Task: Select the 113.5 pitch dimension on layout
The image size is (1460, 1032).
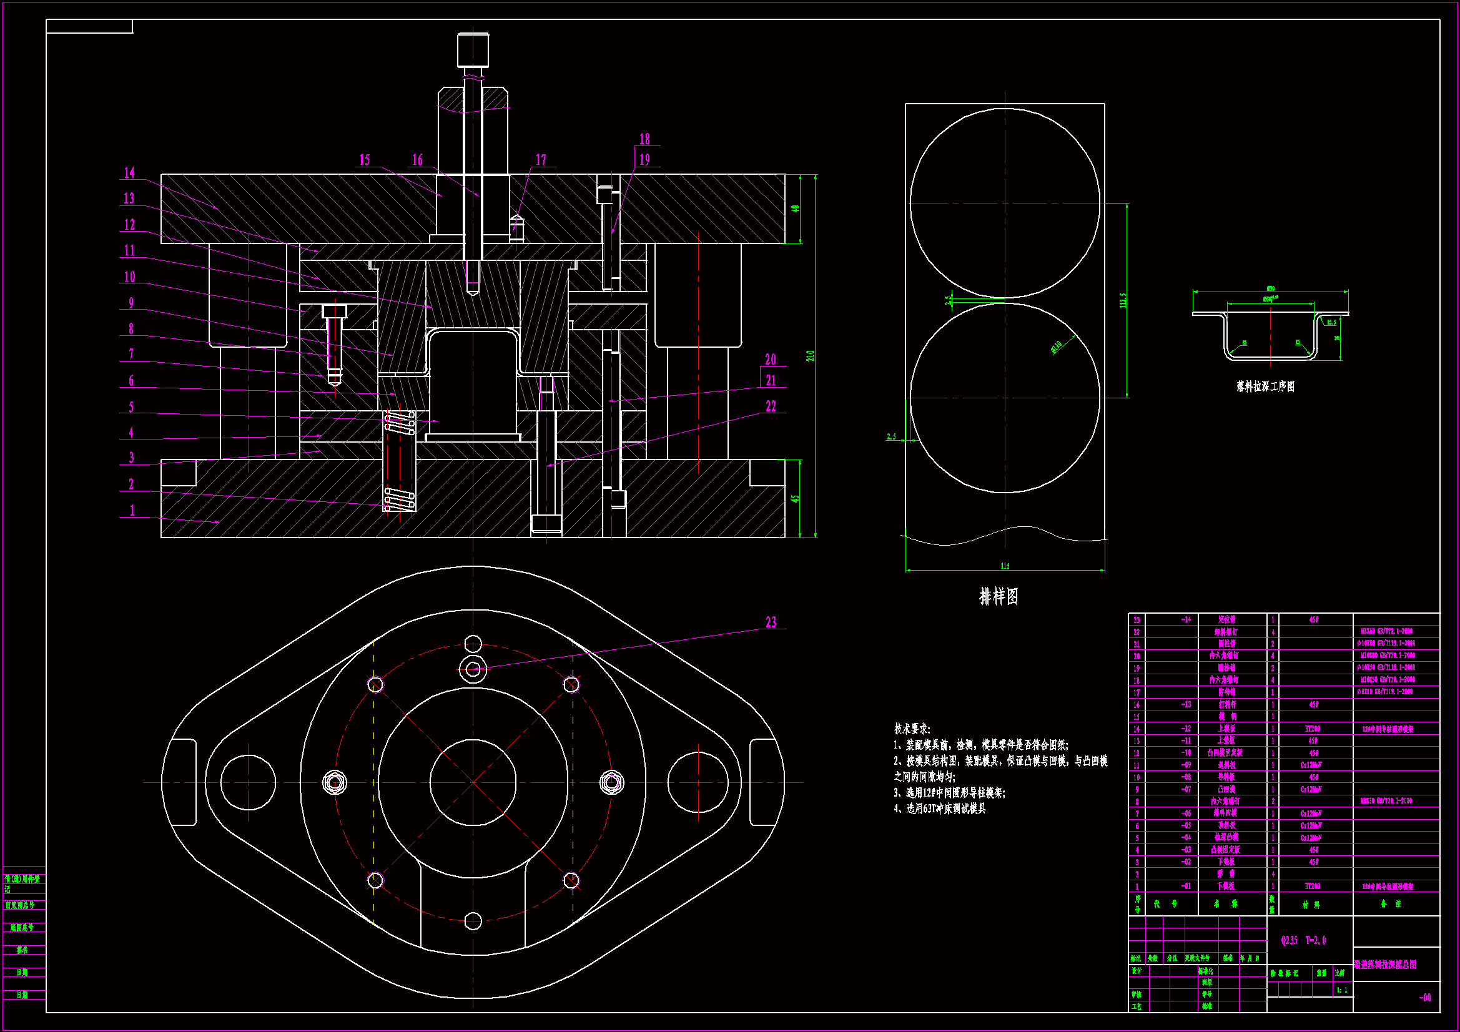Action: point(1123,301)
